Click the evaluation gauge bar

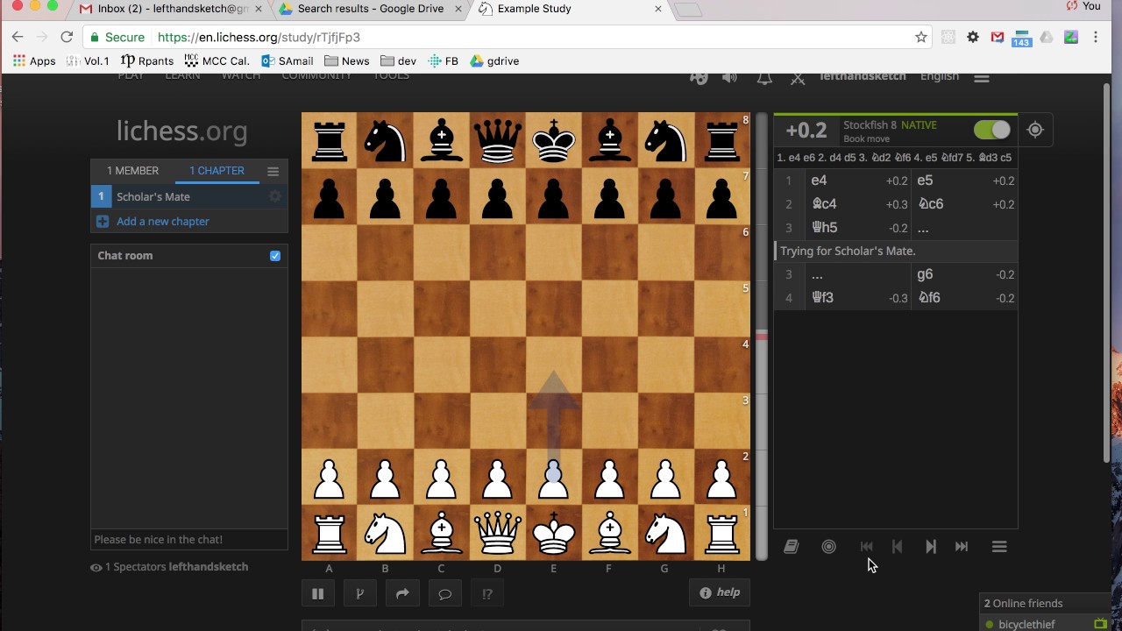pos(762,337)
